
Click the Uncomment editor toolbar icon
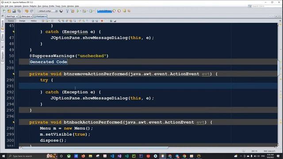tap(115, 21)
